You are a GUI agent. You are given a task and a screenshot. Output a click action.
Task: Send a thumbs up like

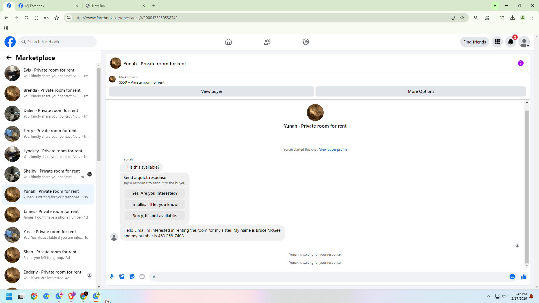pos(524,277)
